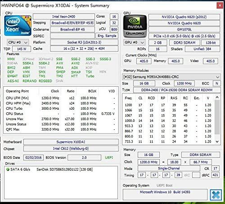Select the SanDisk SD7SB6S128G1122 drive entry
The image size is (225, 204).
64,169
